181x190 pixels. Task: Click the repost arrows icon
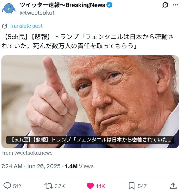point(48,186)
